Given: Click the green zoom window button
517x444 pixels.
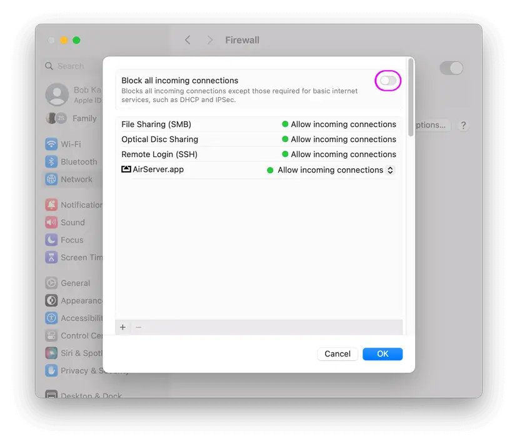Looking at the screenshot, I should (76, 40).
